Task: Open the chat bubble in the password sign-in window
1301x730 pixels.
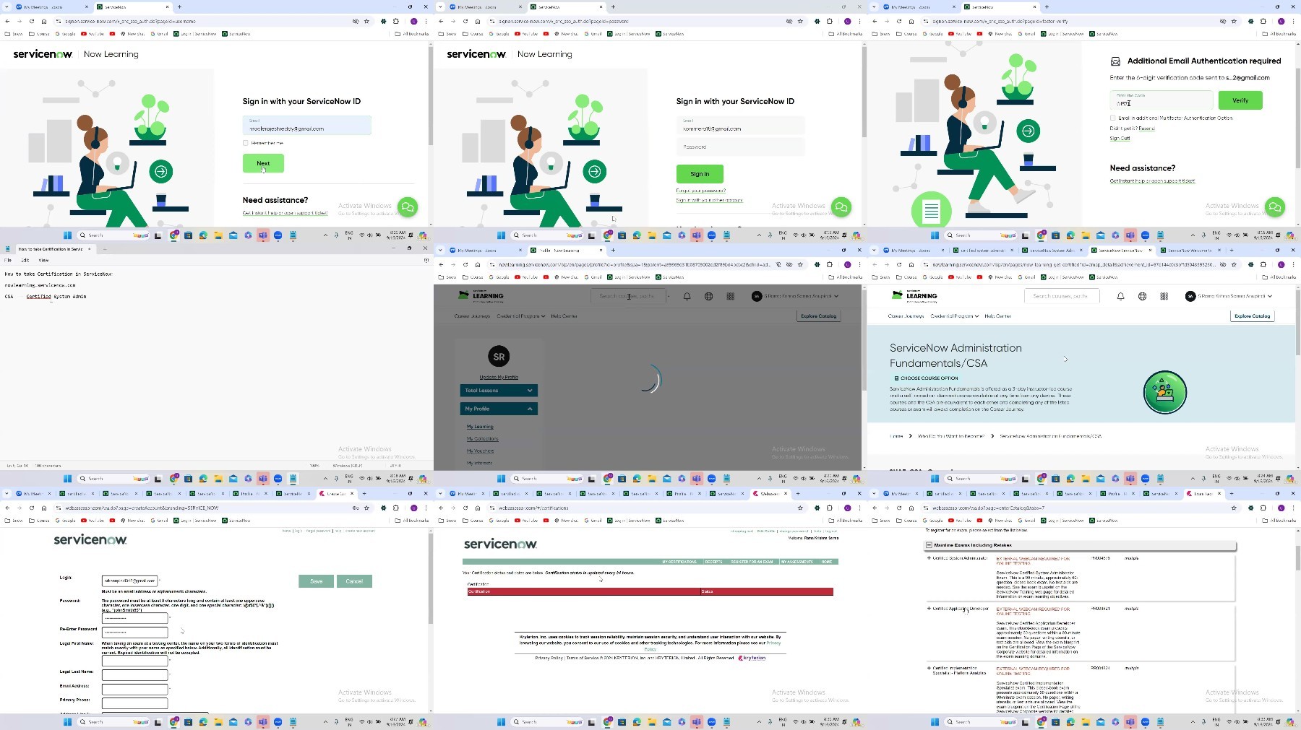Action: point(841,207)
